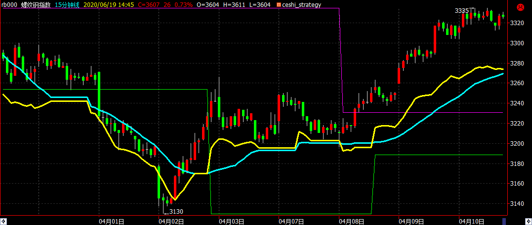The image size is (532, 225).
Task: Click the rb000 contract code
Action: click(9, 5)
